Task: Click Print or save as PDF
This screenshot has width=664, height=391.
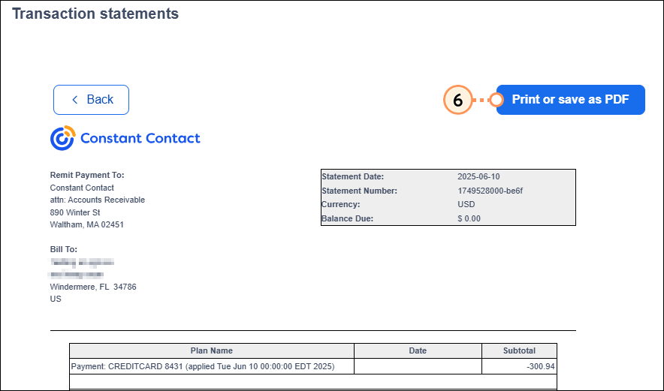Action: coord(570,100)
